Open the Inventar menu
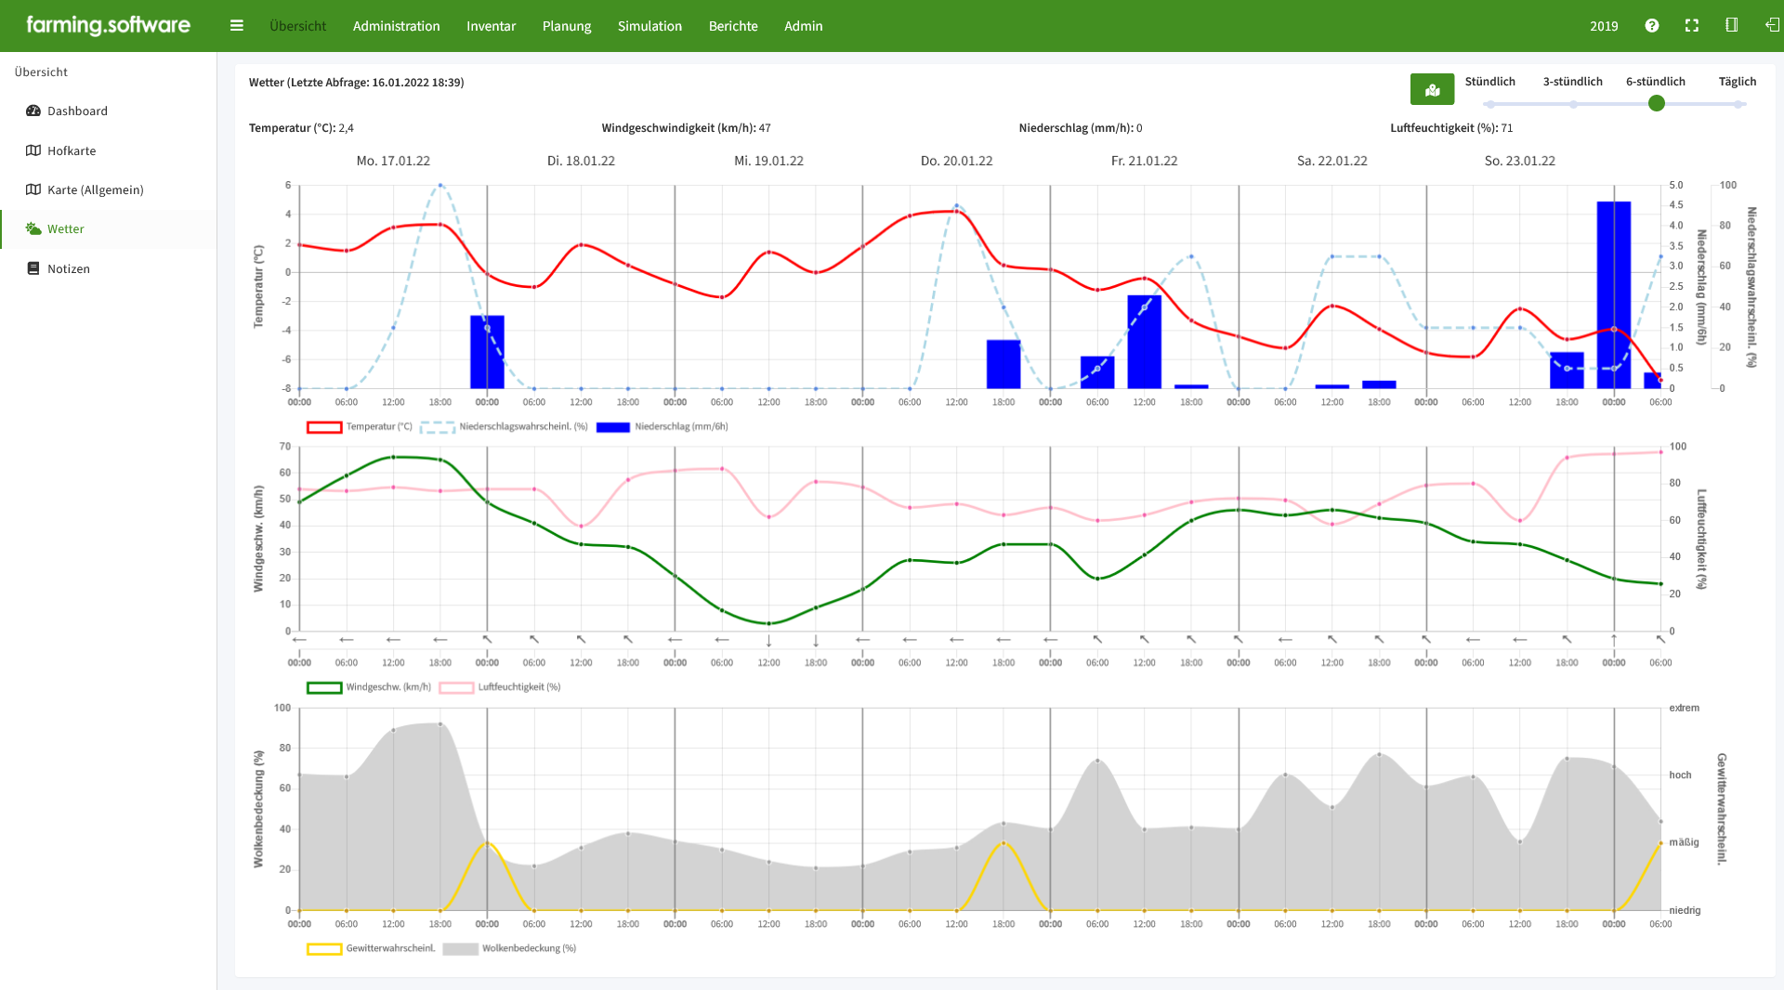The height and width of the screenshot is (990, 1784). 491,26
